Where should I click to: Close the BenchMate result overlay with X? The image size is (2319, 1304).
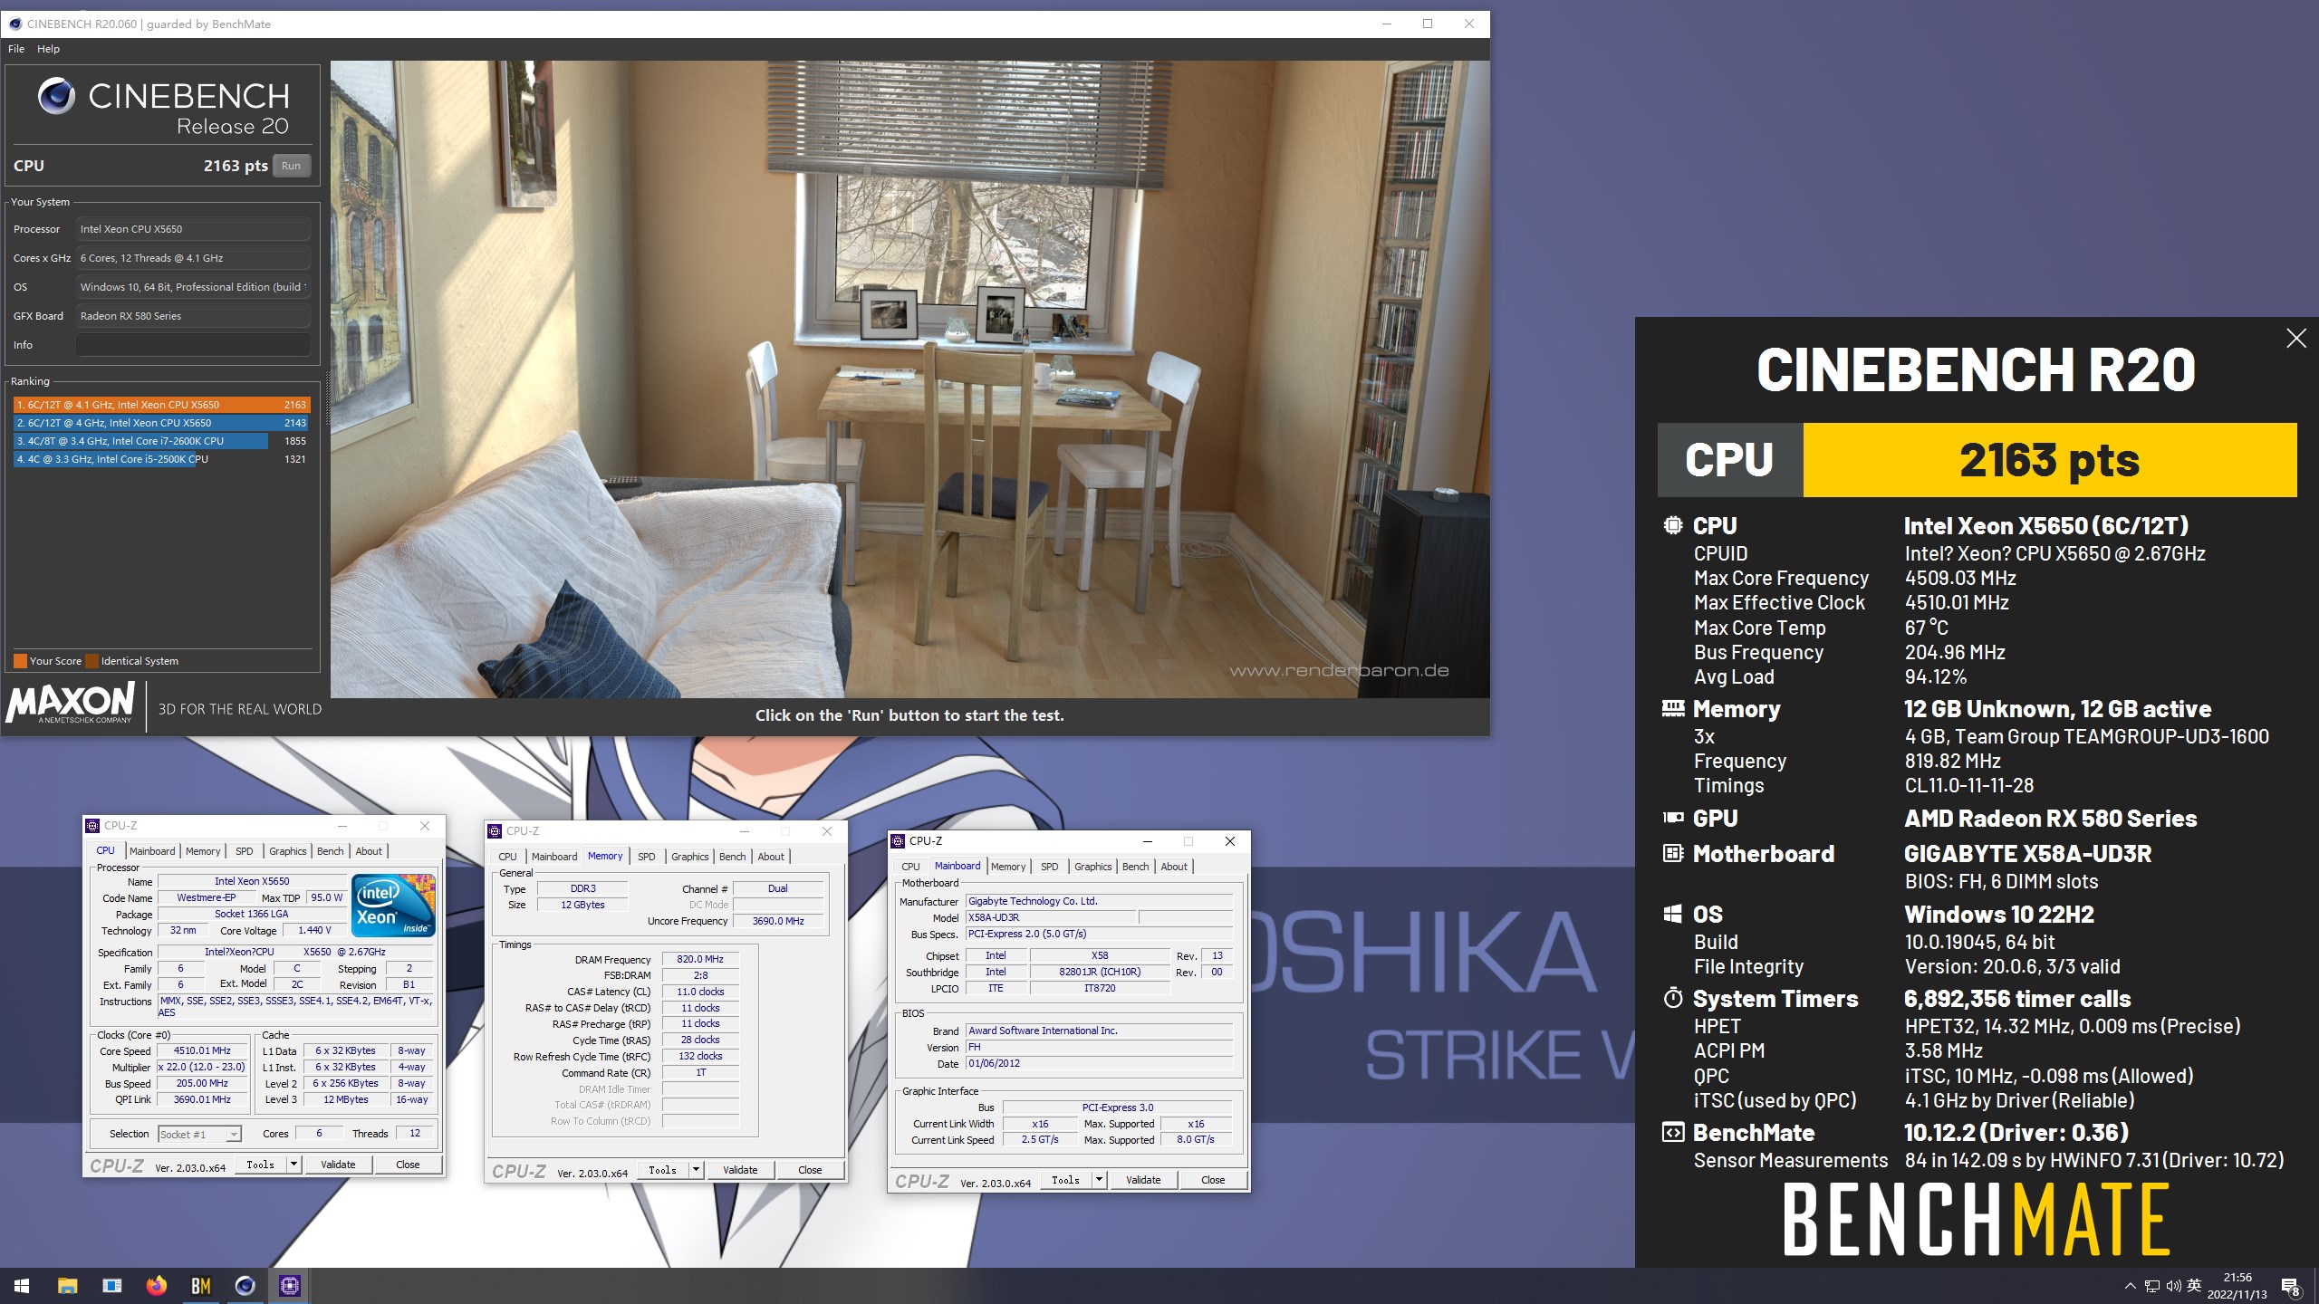[2295, 339]
